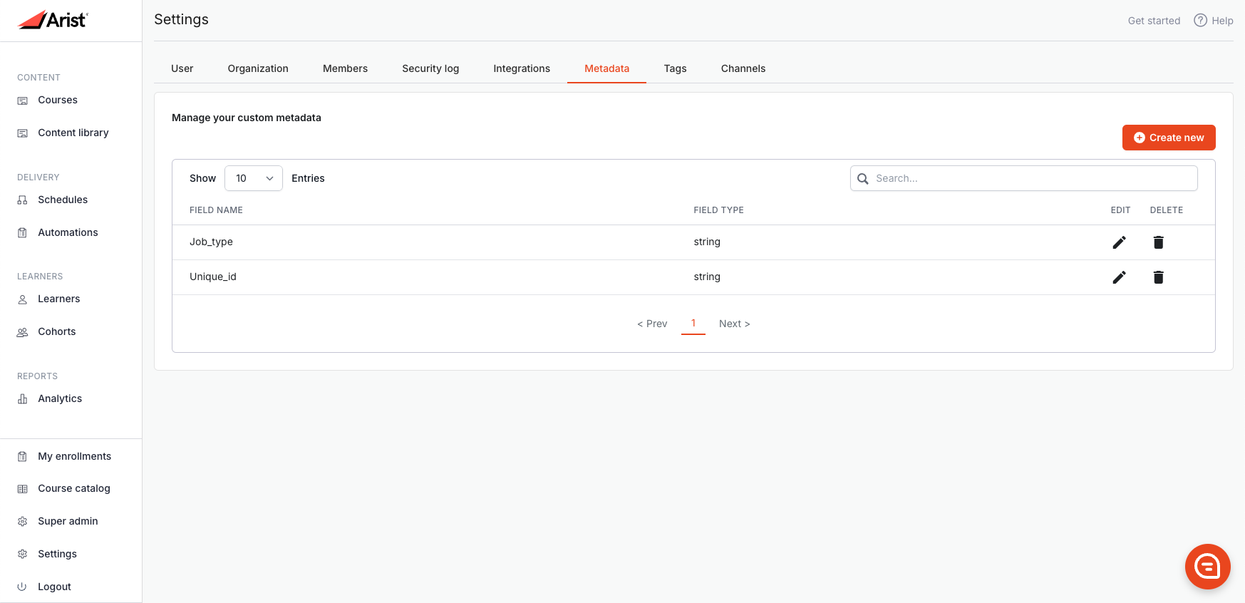The width and height of the screenshot is (1245, 603).
Task: Click Logout in the sidebar
Action: pyautogui.click(x=54, y=587)
